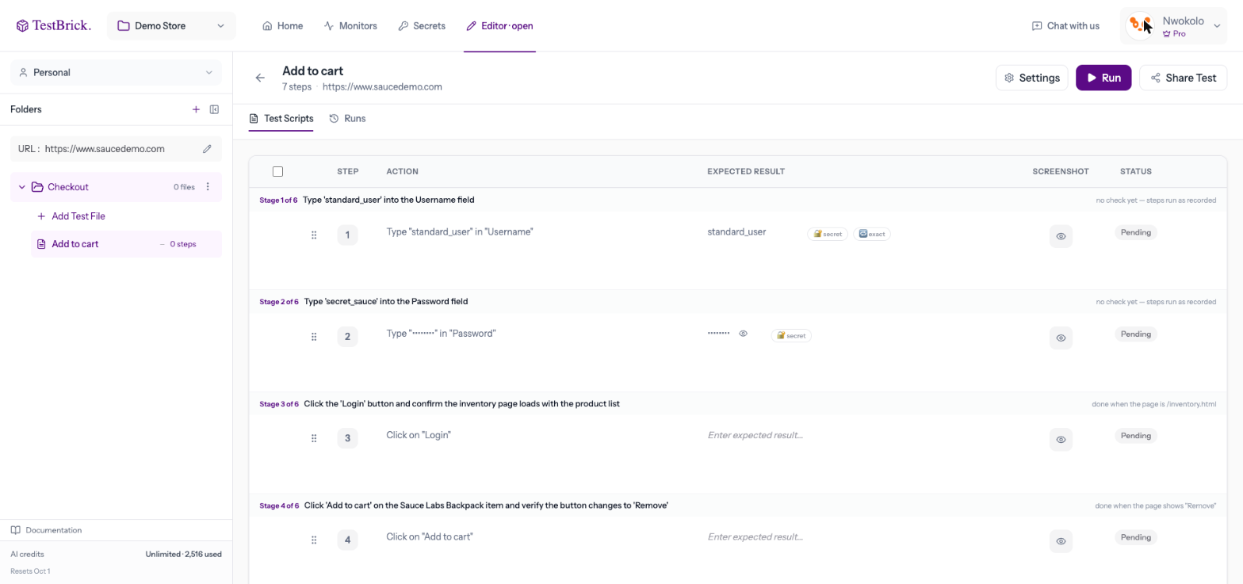Go to the Home tab

(283, 25)
